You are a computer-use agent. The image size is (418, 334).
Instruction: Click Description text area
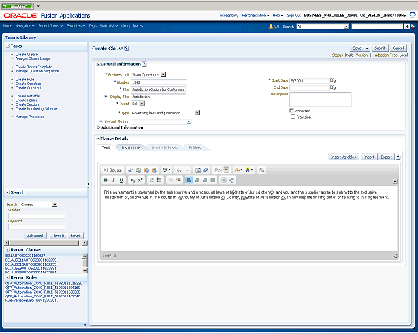coord(321,99)
